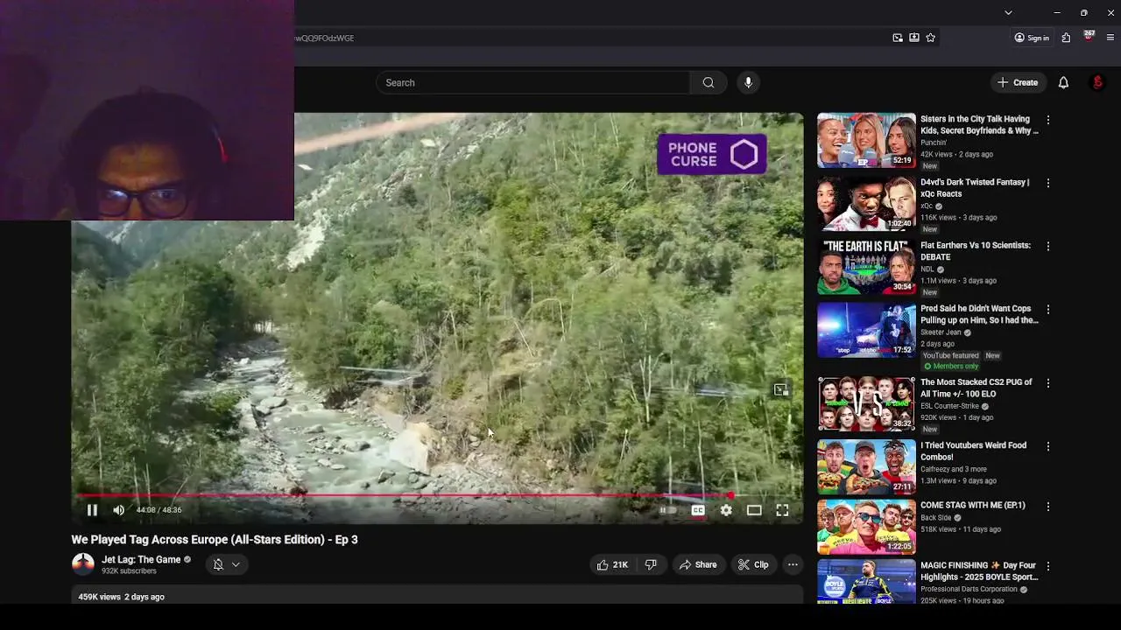Focus the YouTube Search field
Screen dimensions: 1121x630
click(533, 82)
